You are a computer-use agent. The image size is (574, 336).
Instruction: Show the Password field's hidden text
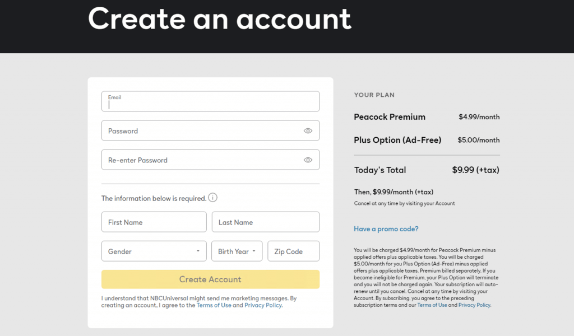pyautogui.click(x=308, y=131)
